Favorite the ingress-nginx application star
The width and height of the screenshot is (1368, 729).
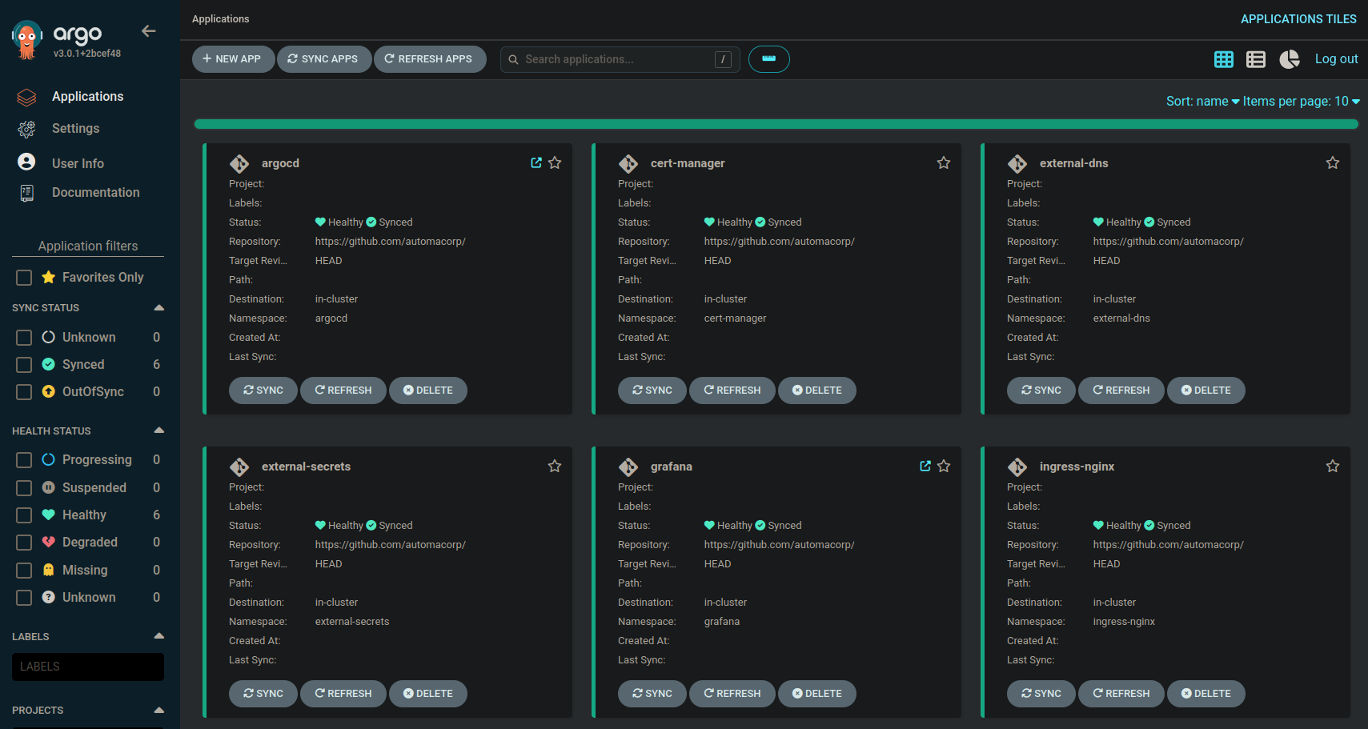point(1333,466)
